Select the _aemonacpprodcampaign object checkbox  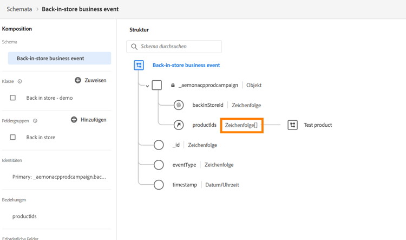157,85
